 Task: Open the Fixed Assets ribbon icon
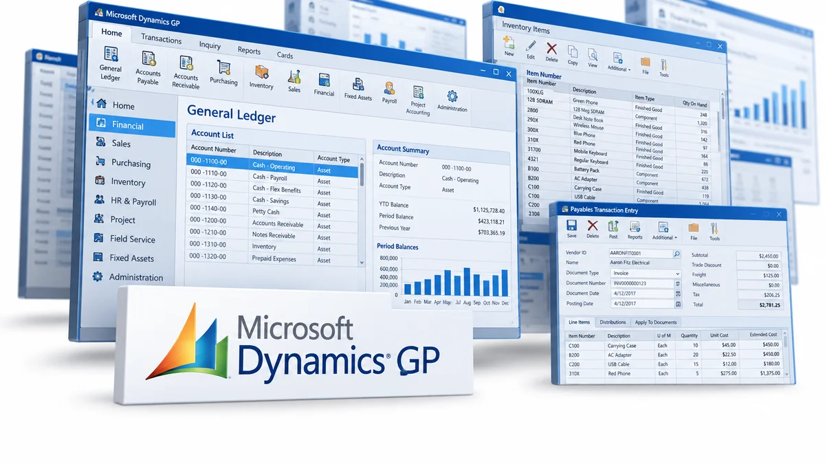coord(358,89)
